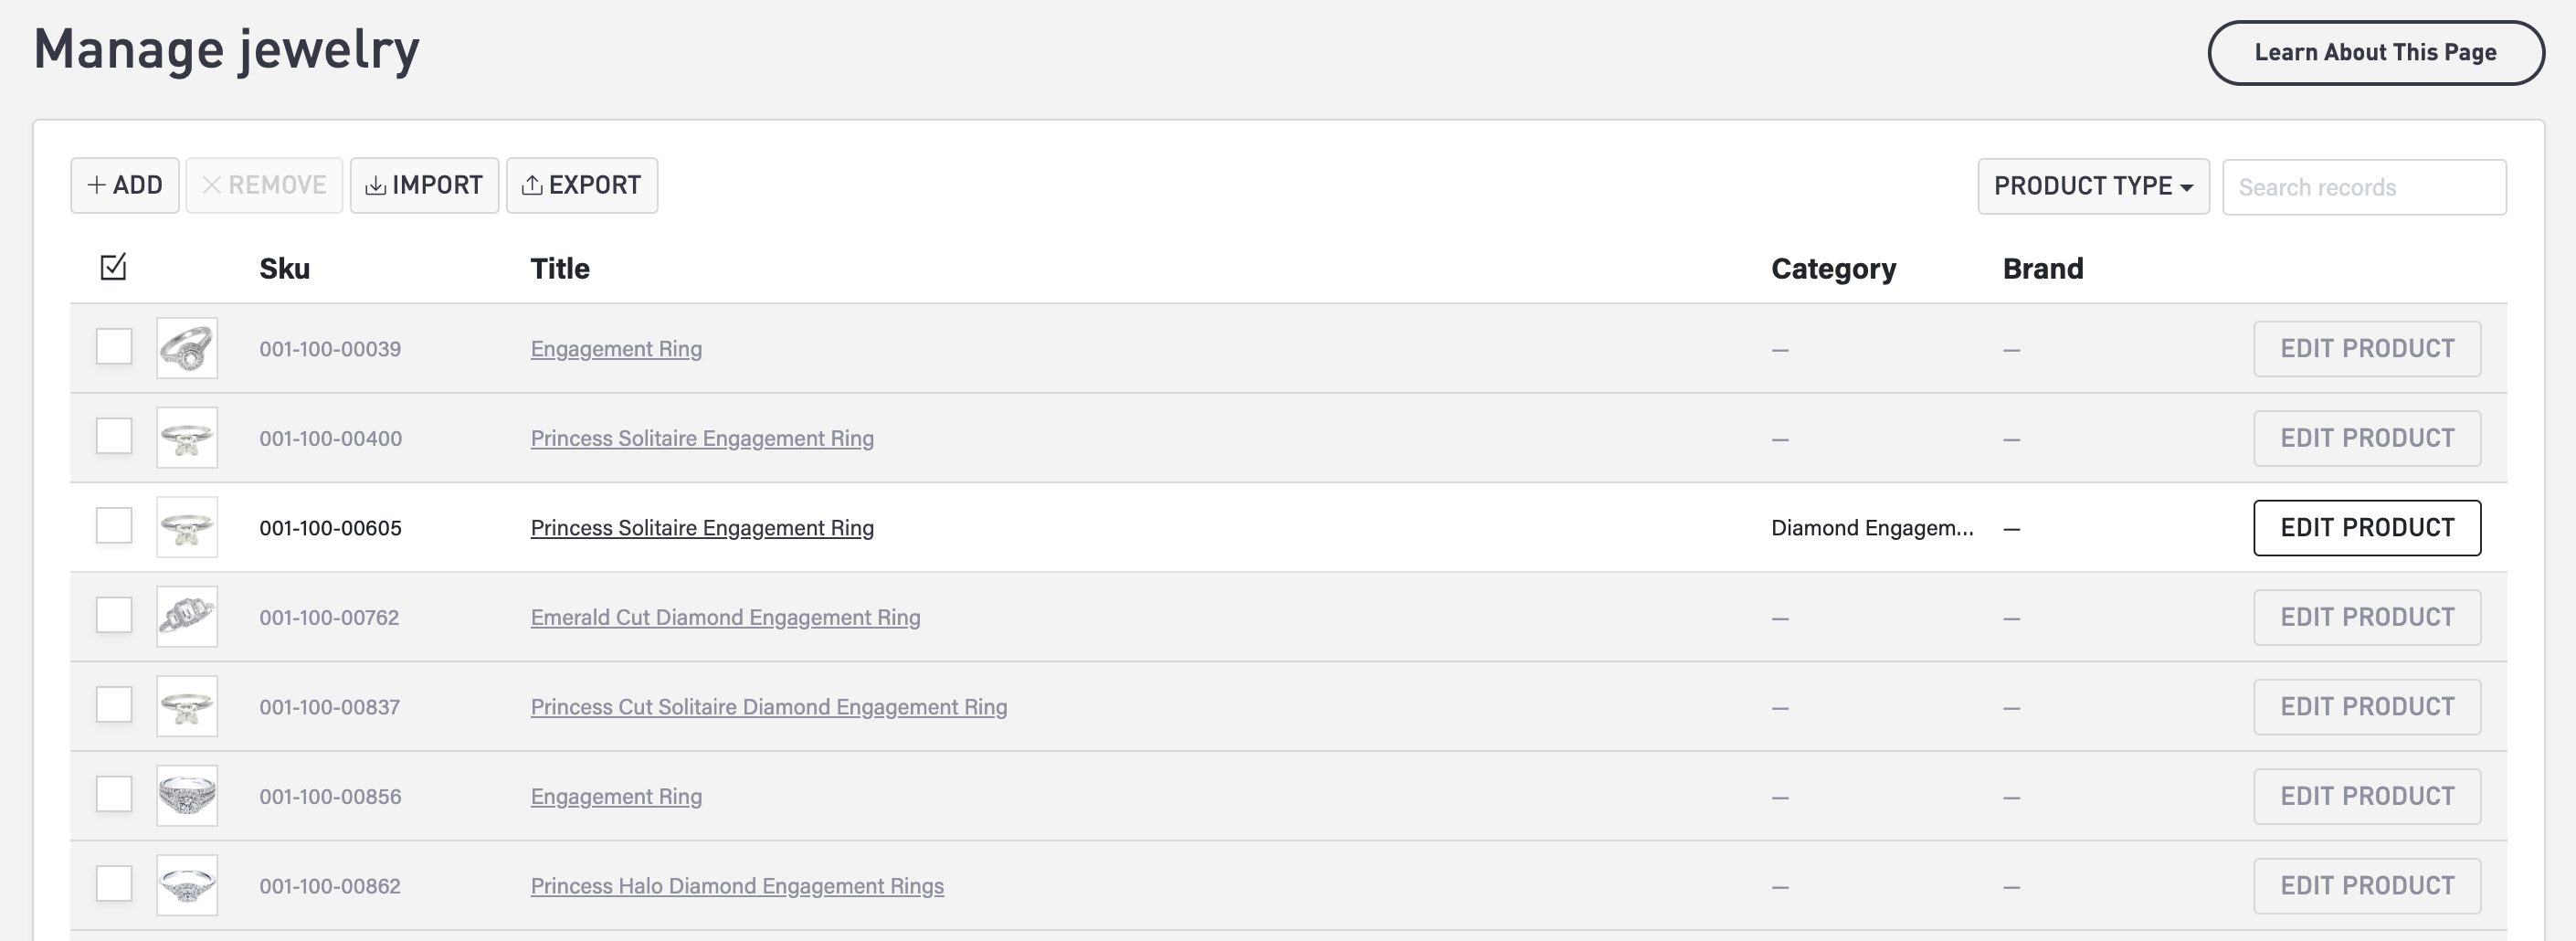2576x941 pixels.
Task: Click thumbnail of Princess Halo Diamond ring
Action: (x=187, y=885)
